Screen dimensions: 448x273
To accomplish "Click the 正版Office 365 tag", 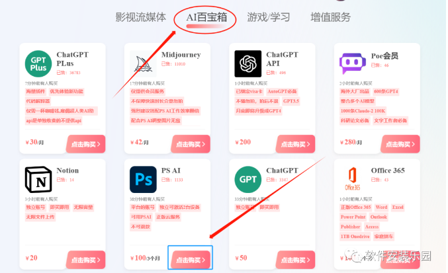I will 356,207.
